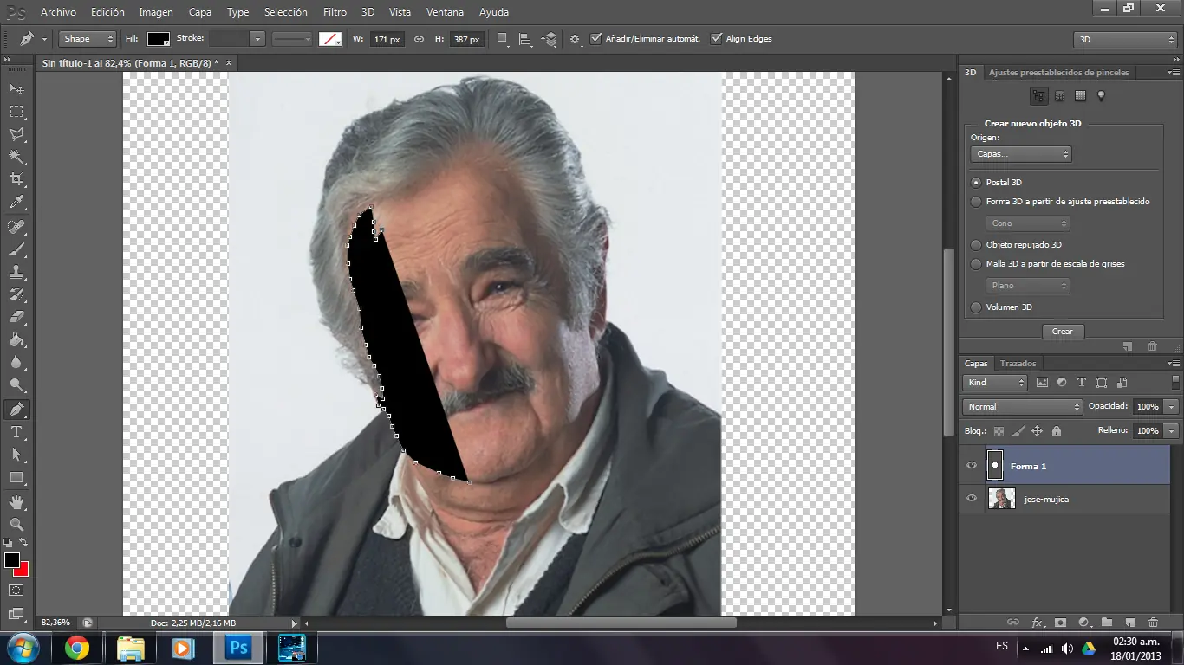Viewport: 1184px width, 665px height.
Task: Select the Rectangle shape tool
Action: pos(16,478)
